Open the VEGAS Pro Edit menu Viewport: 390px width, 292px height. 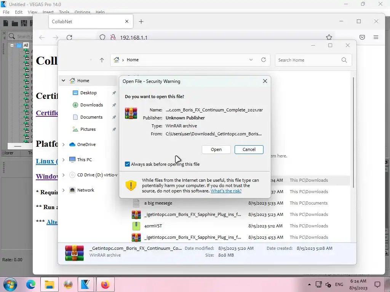point(18,12)
